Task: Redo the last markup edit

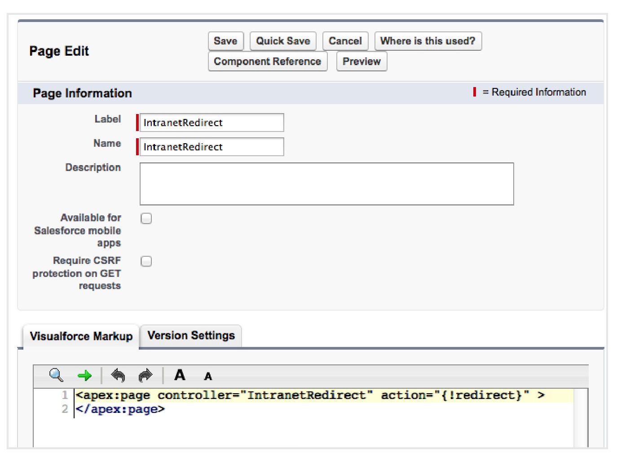Action: (x=145, y=375)
